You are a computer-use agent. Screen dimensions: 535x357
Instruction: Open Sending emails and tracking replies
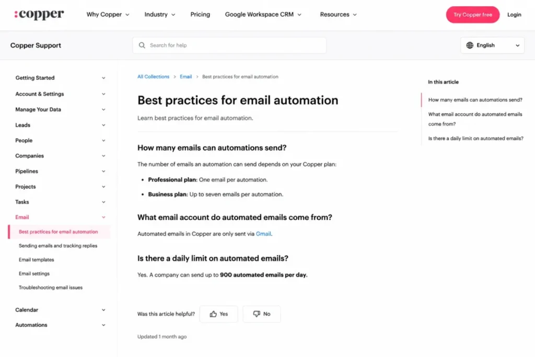click(58, 246)
